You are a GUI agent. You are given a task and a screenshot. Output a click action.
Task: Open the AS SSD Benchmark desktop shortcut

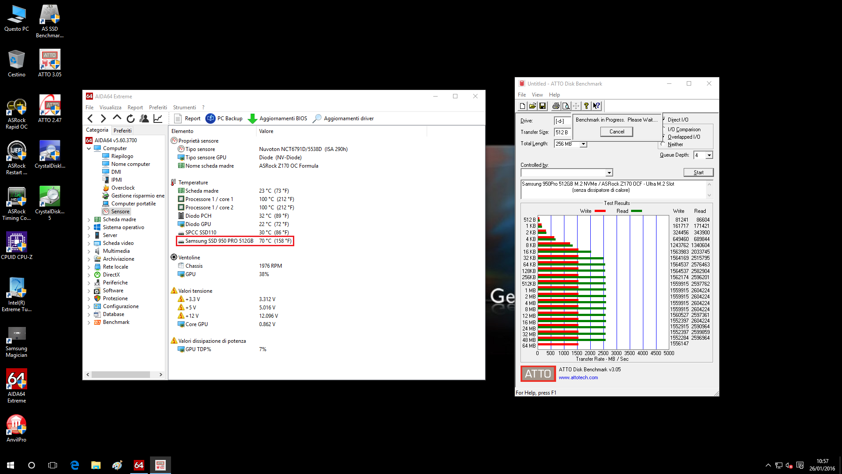(50, 21)
